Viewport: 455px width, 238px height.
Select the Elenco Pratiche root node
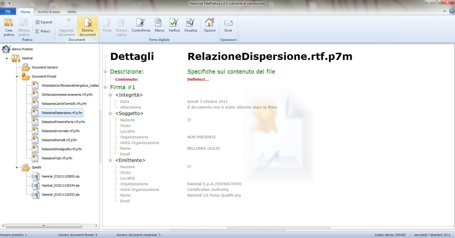pos(22,49)
